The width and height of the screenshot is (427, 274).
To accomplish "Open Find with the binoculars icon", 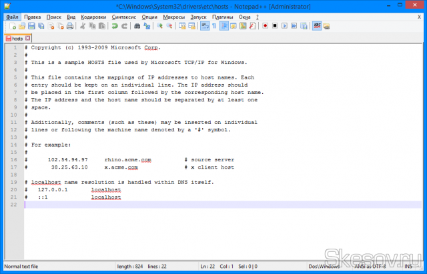I will click(137, 26).
